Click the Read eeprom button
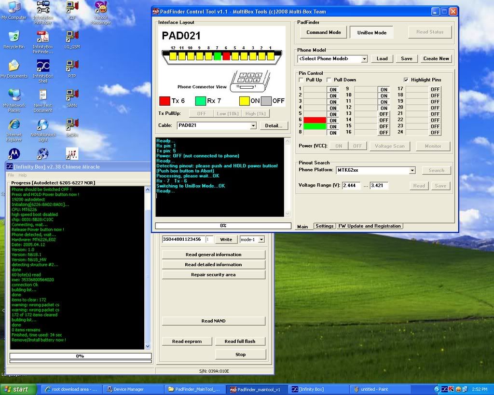This screenshot has width=494, height=395. click(x=187, y=341)
